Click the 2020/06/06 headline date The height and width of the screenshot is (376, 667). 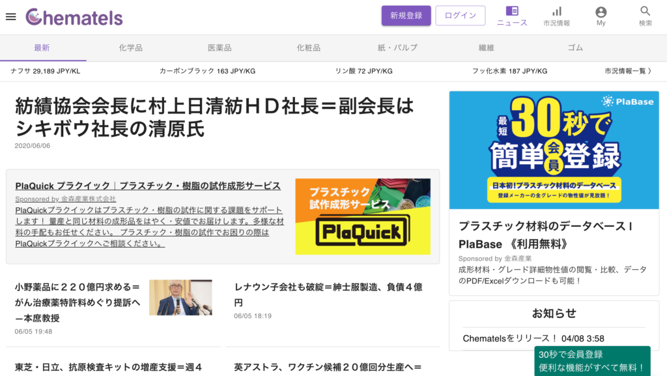[x=33, y=146]
